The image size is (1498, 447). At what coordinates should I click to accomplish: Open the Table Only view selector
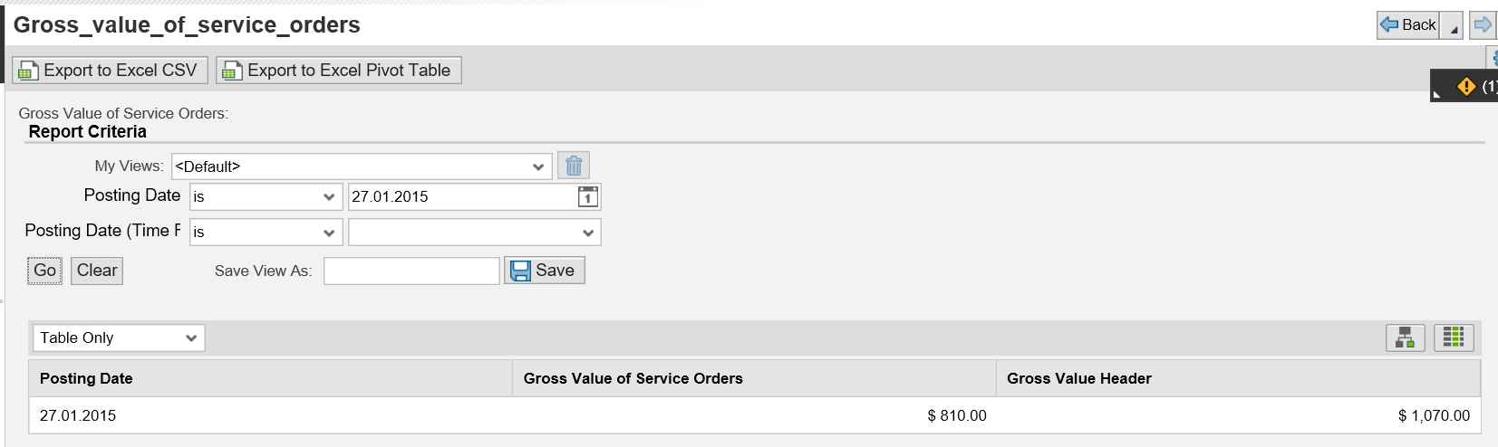[x=119, y=338]
